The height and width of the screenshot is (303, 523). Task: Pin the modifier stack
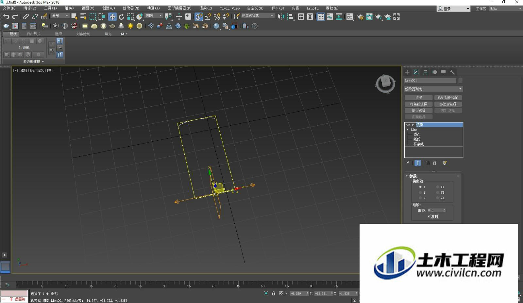[408, 163]
